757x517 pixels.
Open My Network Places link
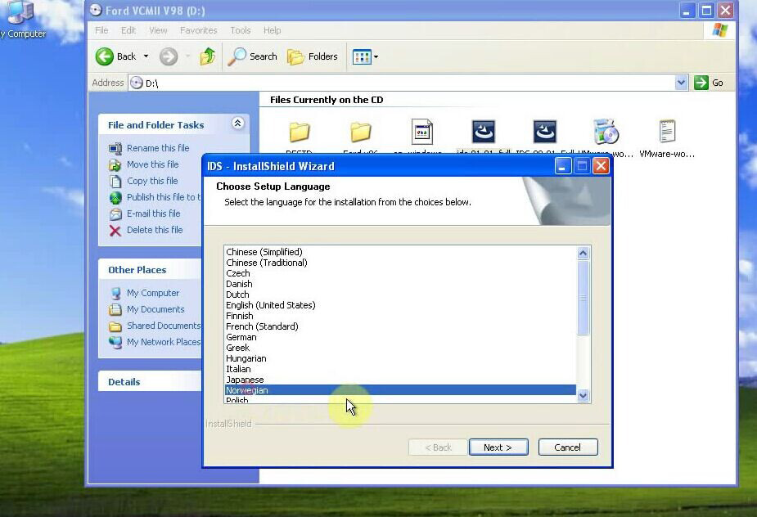pyautogui.click(x=164, y=342)
